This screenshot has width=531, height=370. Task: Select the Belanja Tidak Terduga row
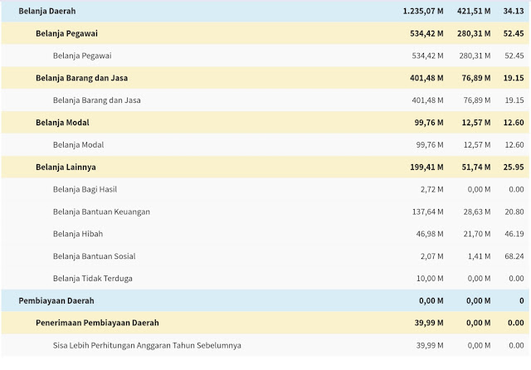[x=92, y=278]
